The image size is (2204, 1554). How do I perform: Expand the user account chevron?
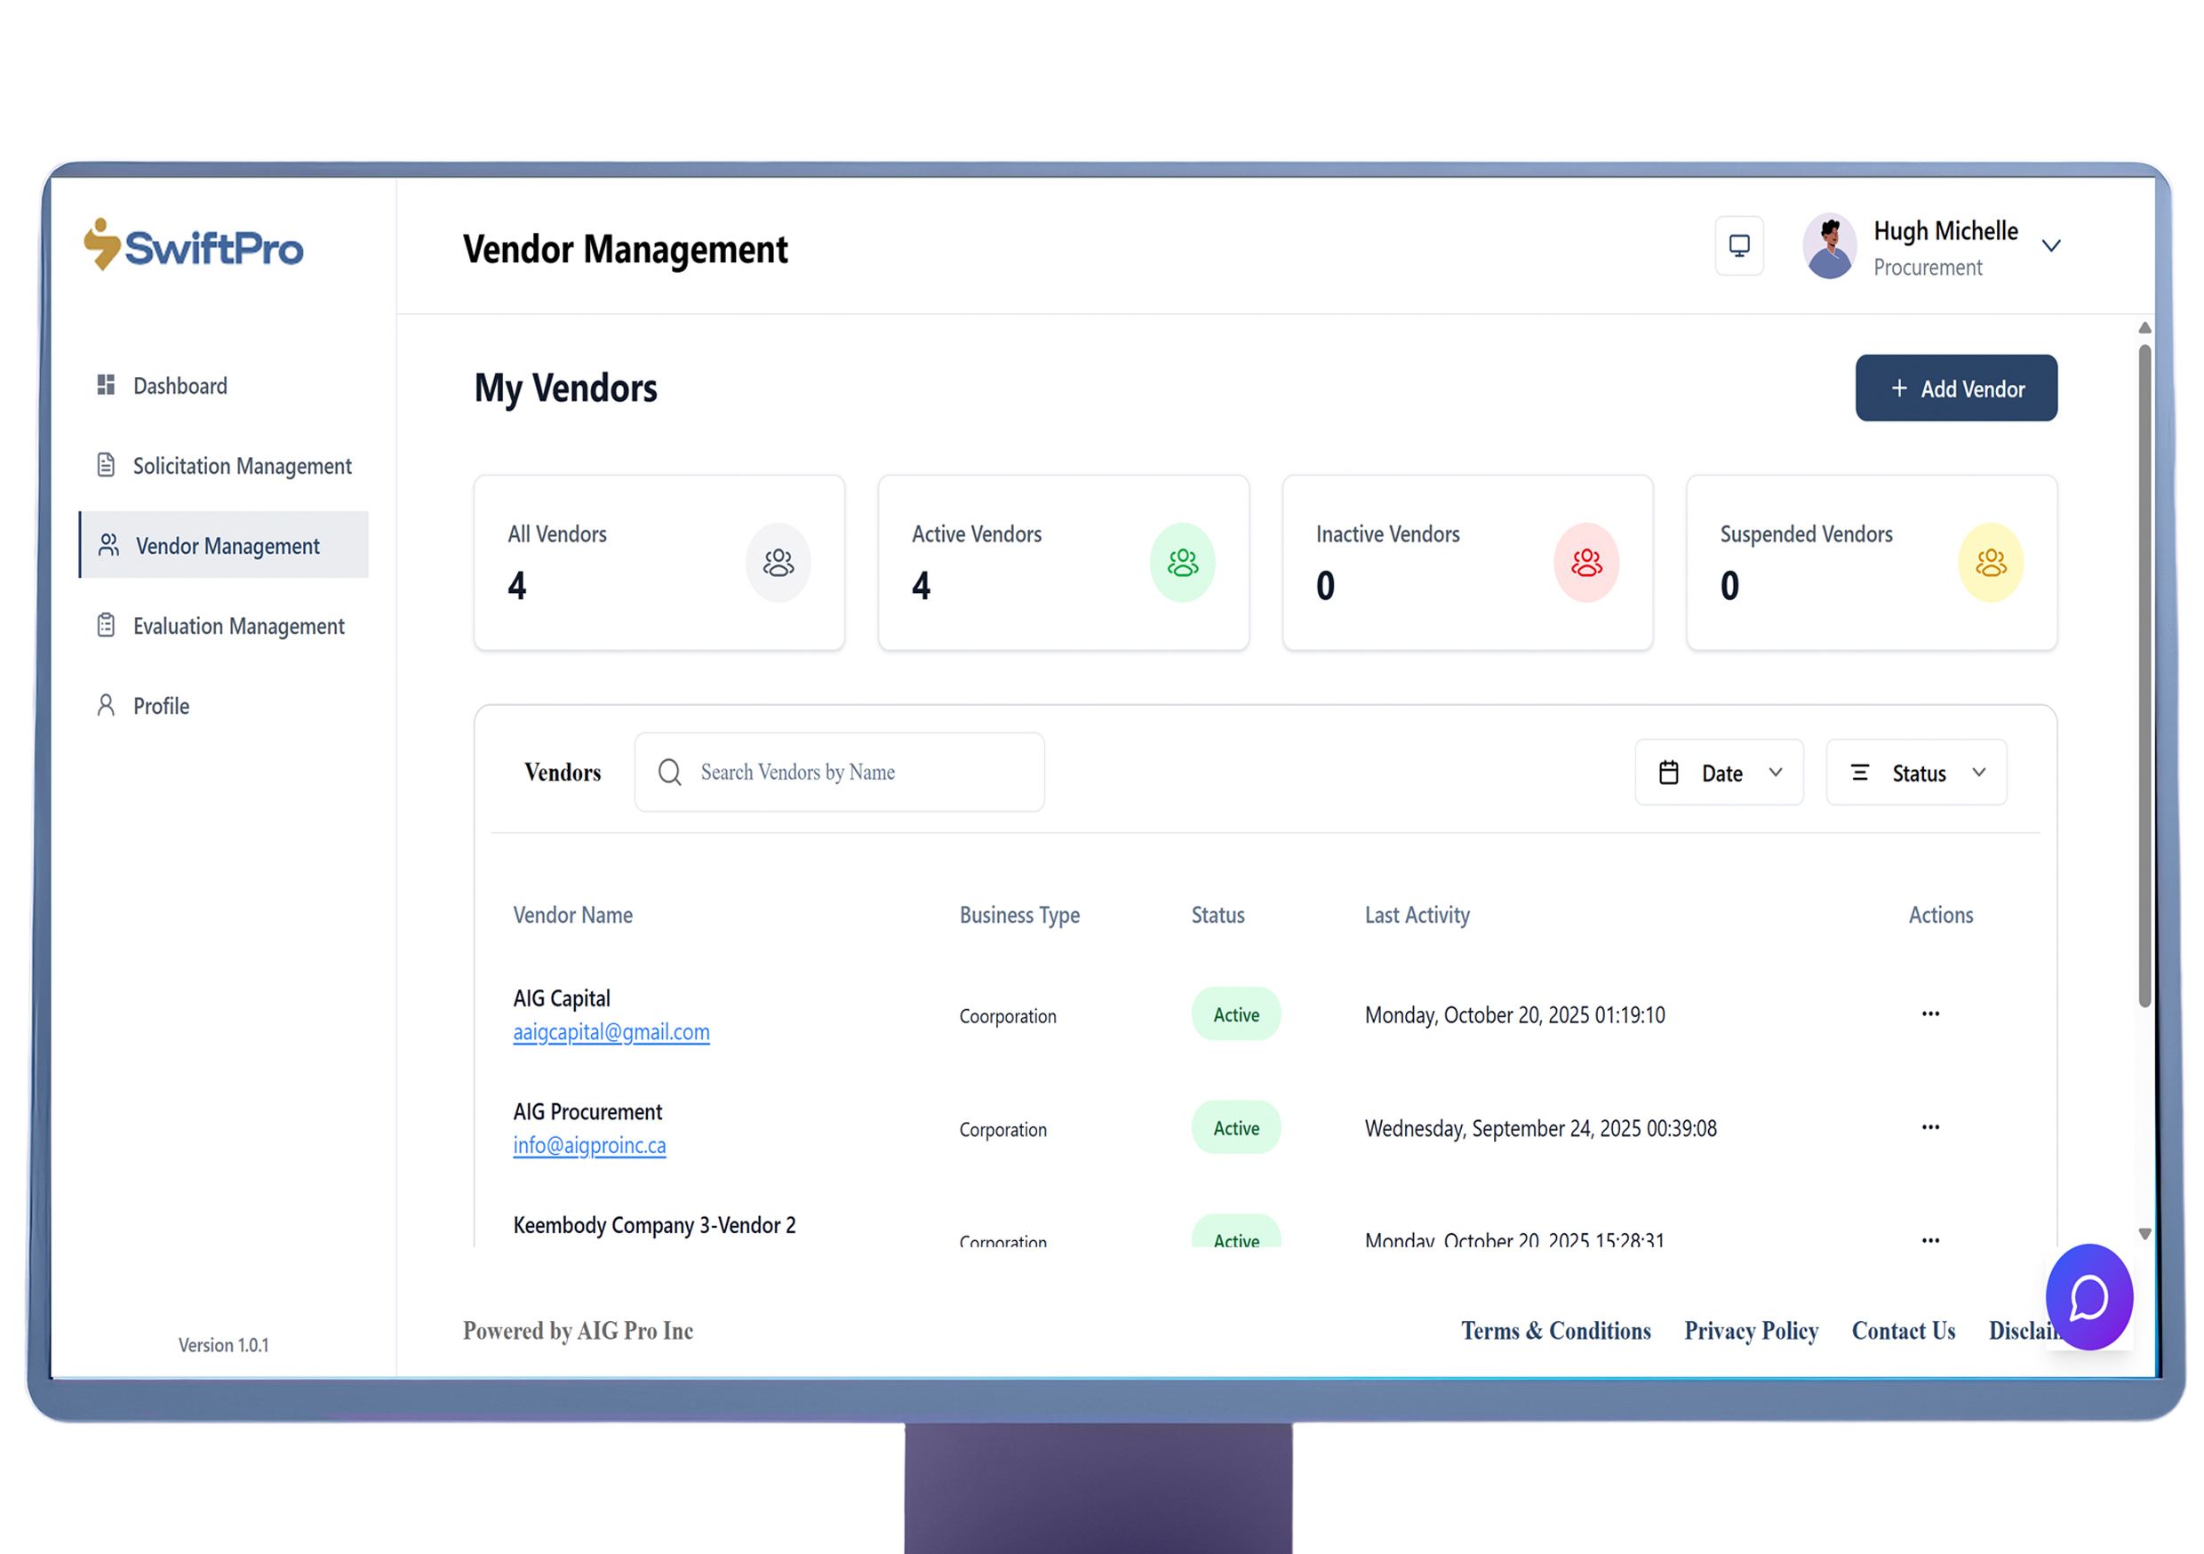[2050, 246]
